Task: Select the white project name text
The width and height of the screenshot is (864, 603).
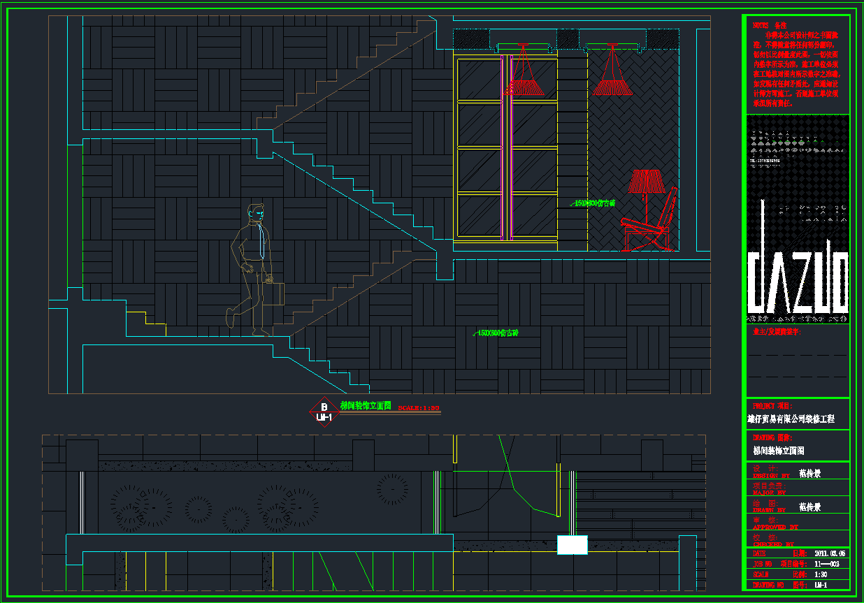Action: tap(791, 419)
